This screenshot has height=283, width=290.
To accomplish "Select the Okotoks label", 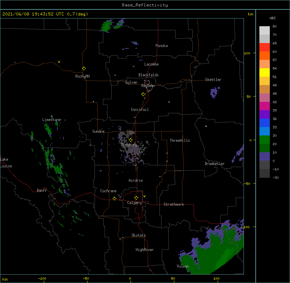I will [139, 235].
